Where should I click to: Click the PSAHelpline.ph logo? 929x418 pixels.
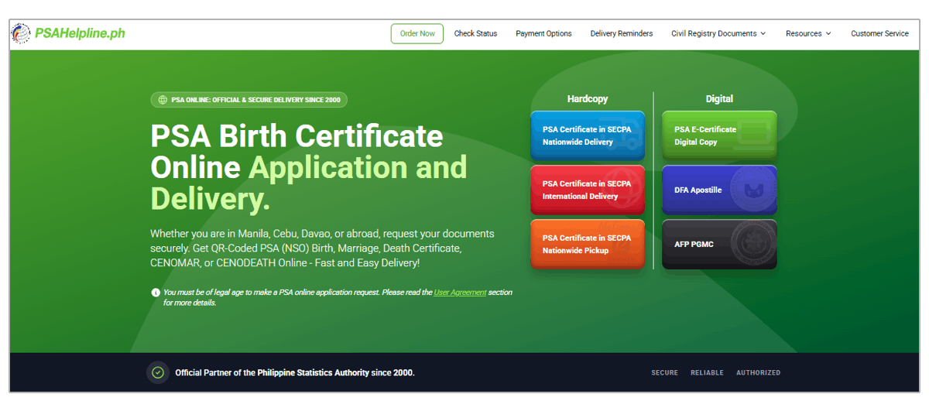click(68, 33)
